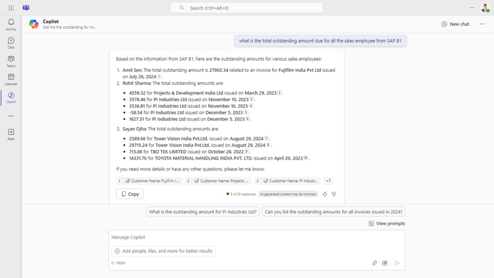Open the plugins grid icon
This screenshot has height=278, width=494.
click(385, 263)
